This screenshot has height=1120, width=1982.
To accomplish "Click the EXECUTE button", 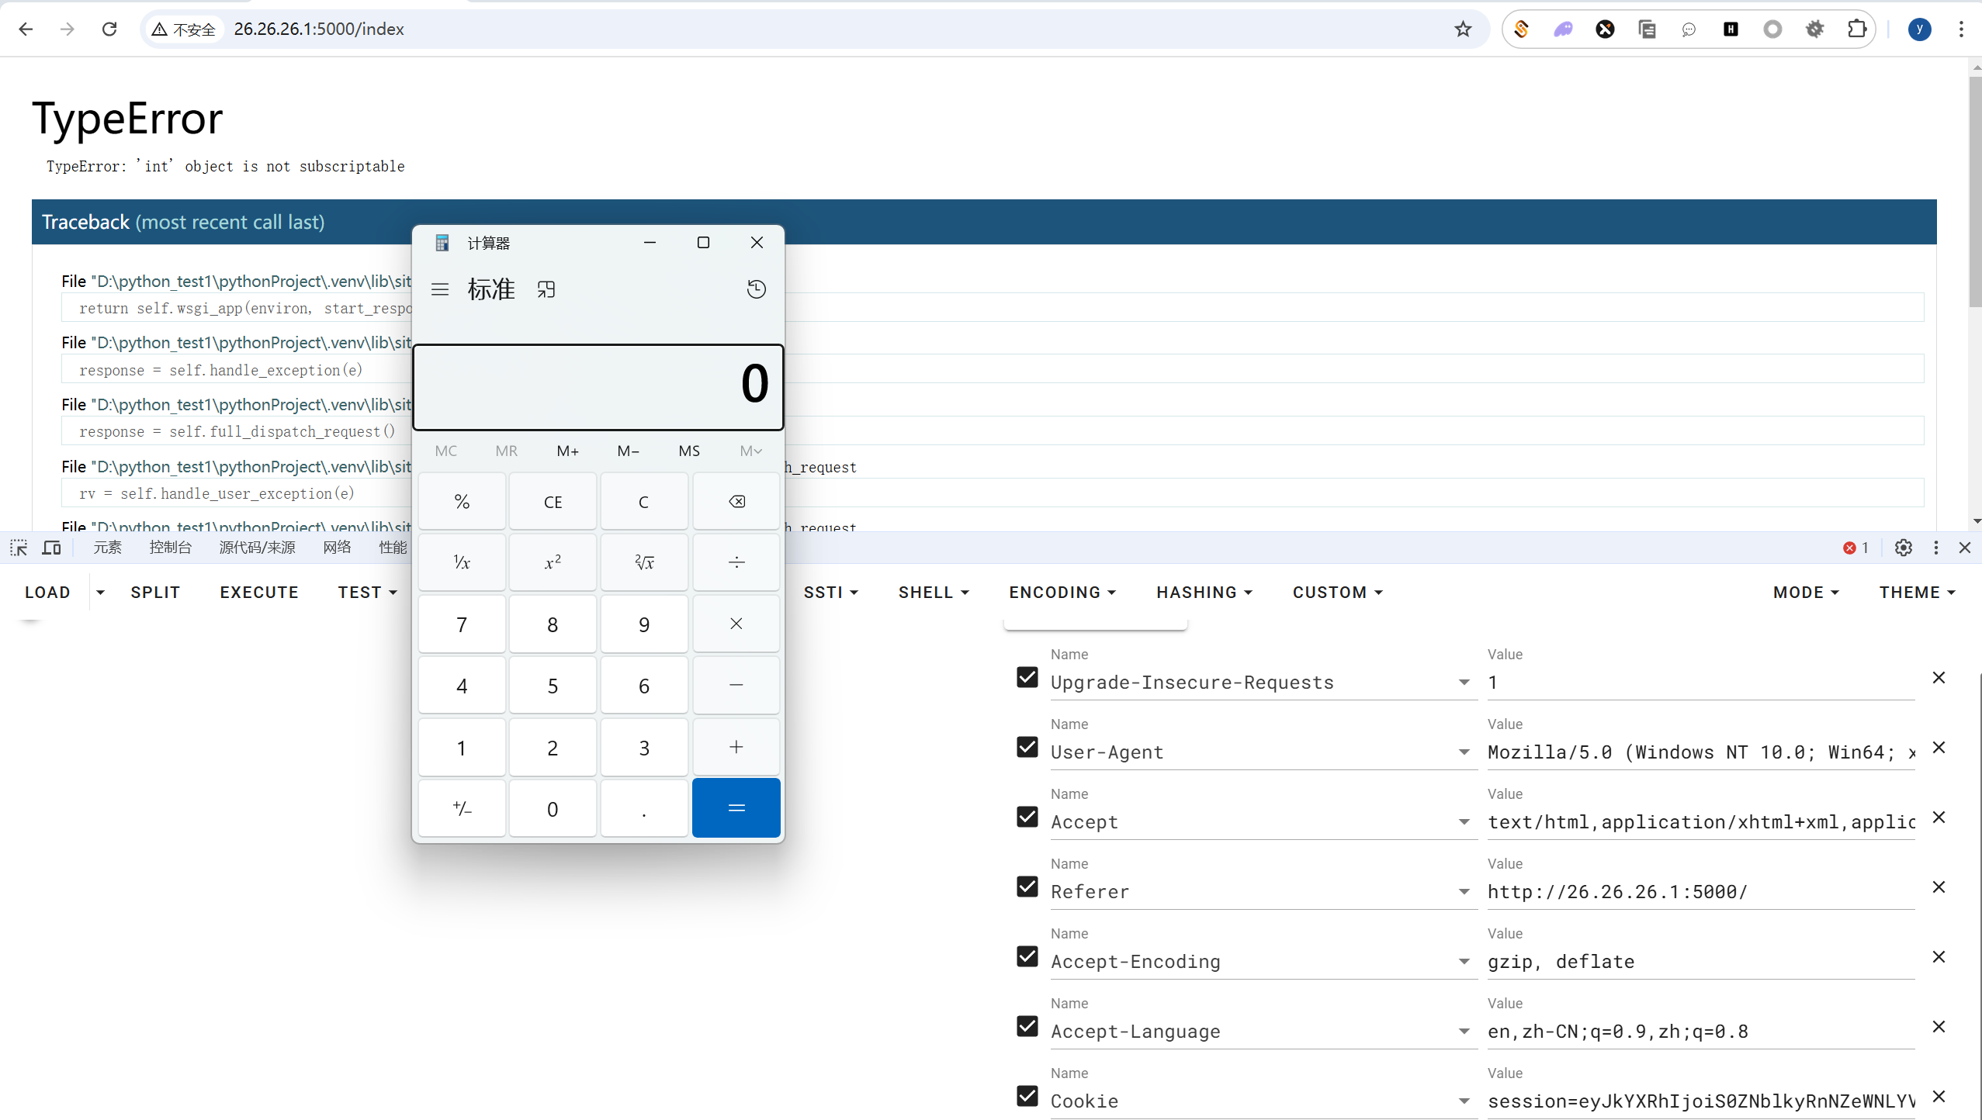I will pos(259,593).
